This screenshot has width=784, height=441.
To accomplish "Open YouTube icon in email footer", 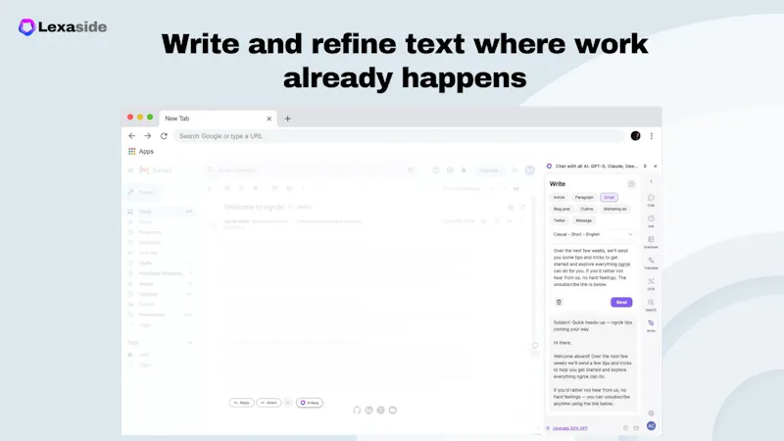I will point(393,410).
